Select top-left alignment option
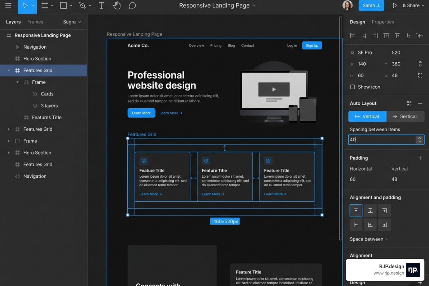Image resolution: width=429 pixels, height=286 pixels. point(356,211)
